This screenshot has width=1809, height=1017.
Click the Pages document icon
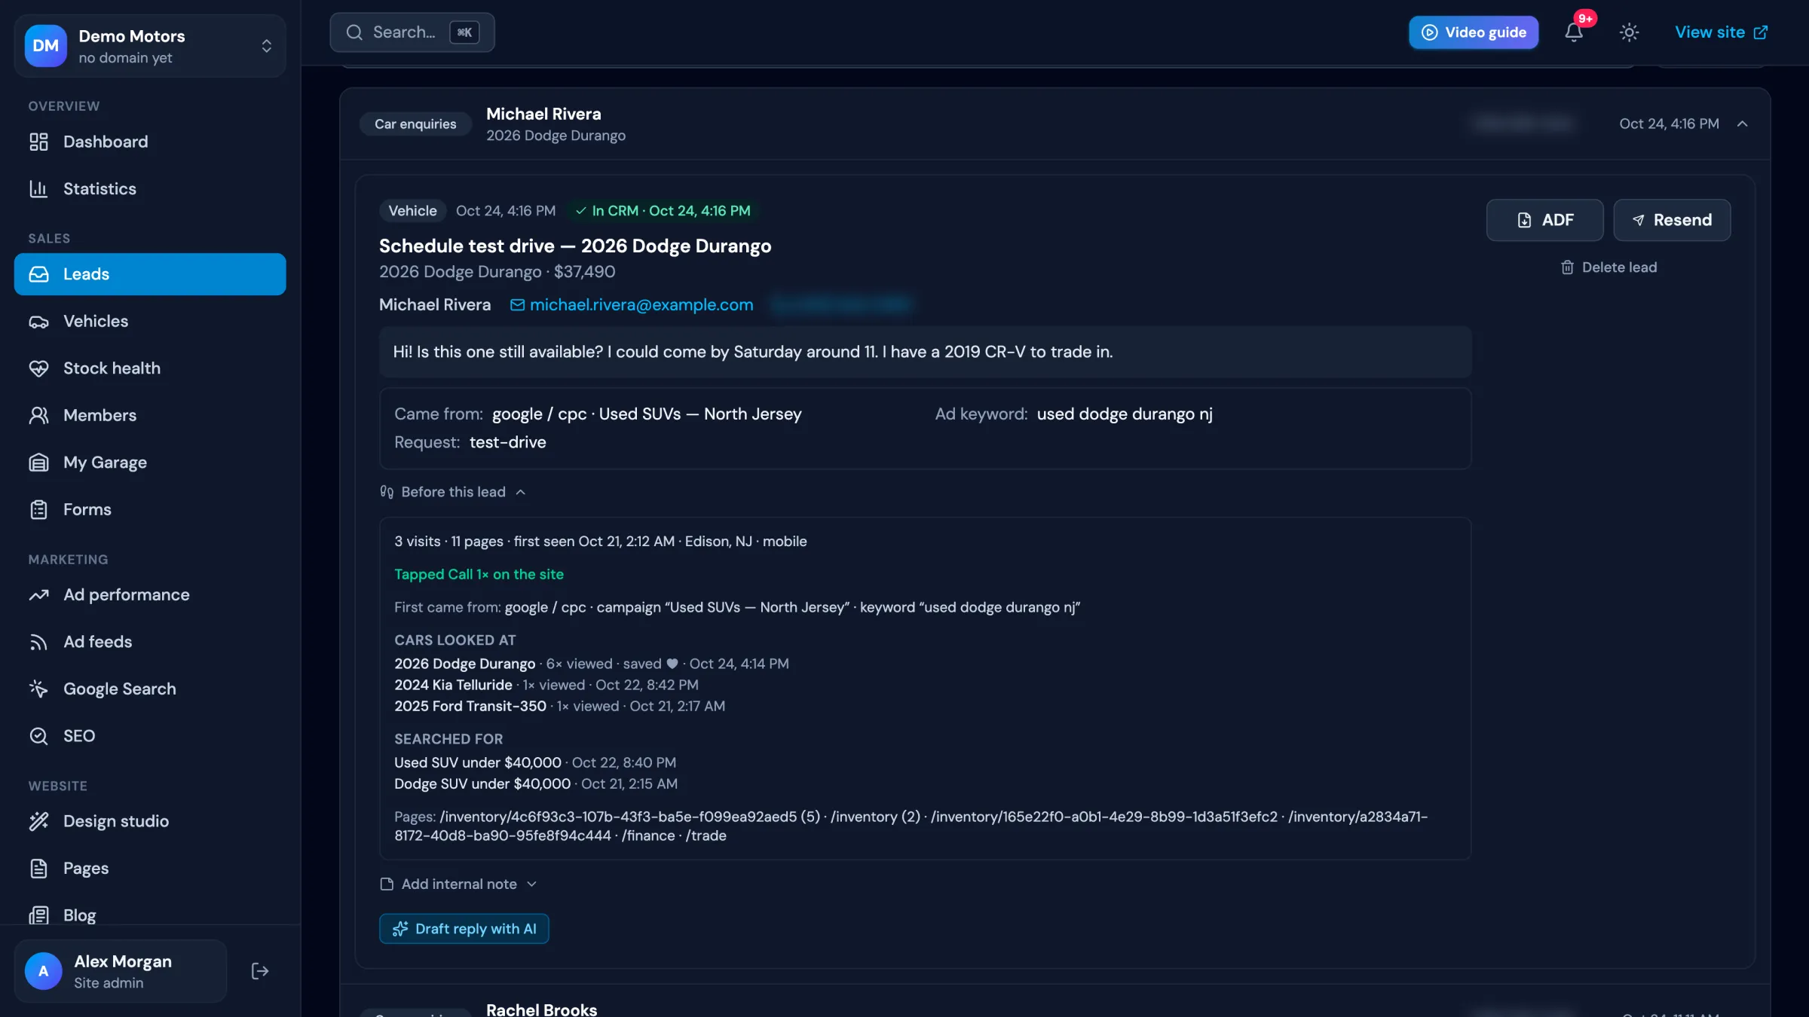38,869
